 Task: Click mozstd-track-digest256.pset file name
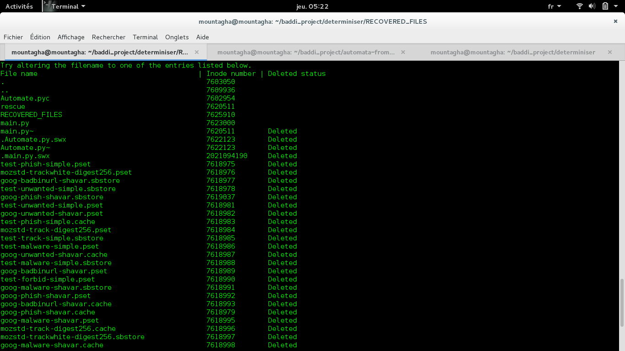[x=56, y=230]
